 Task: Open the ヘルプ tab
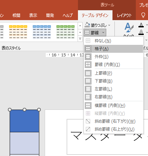67,16
